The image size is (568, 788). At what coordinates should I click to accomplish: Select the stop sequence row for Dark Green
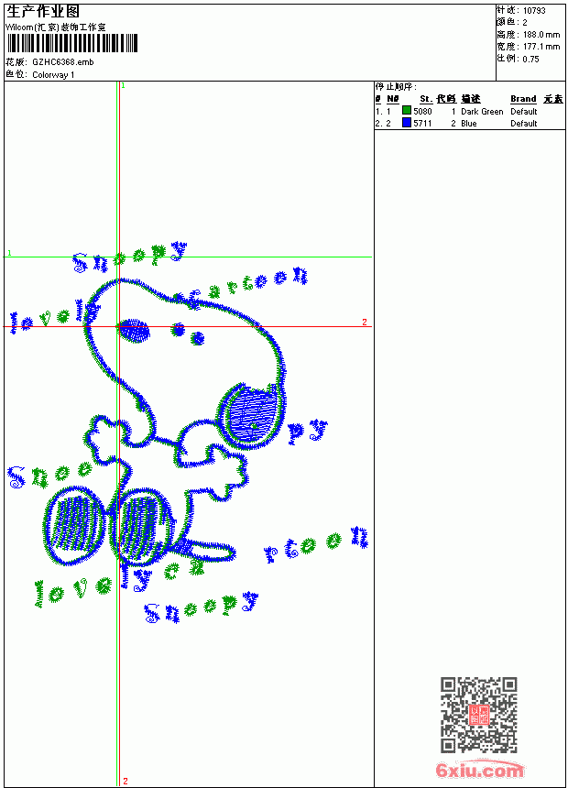[x=469, y=111]
